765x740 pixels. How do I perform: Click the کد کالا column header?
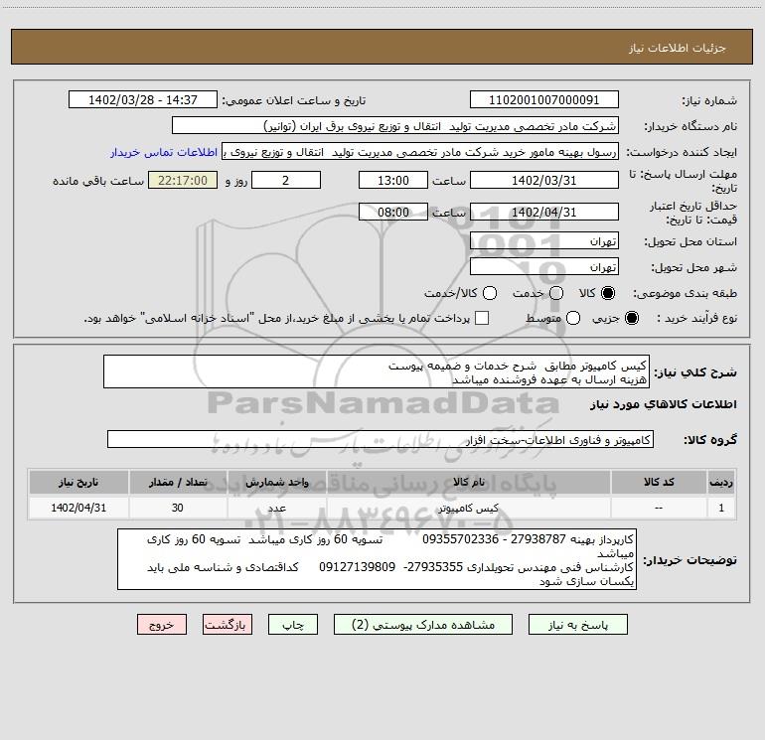(x=659, y=482)
